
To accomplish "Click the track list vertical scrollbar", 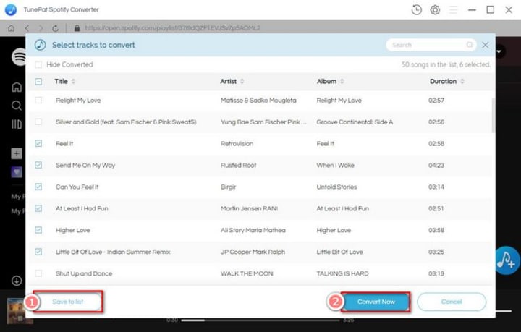I will (x=493, y=115).
